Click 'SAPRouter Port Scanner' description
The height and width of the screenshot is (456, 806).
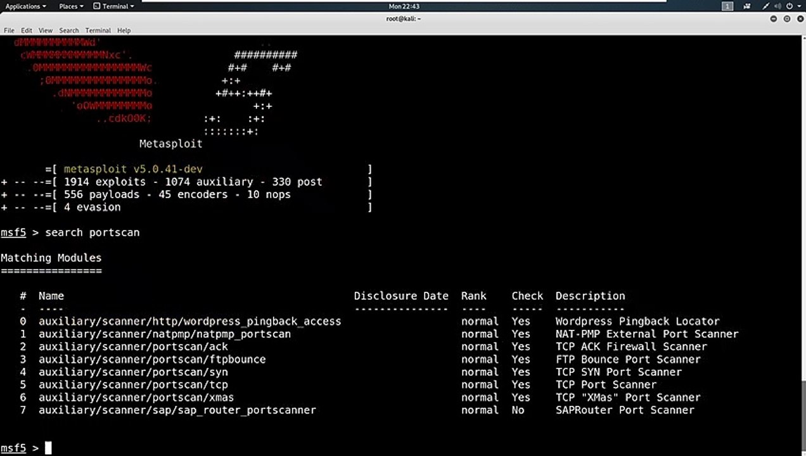coord(625,410)
